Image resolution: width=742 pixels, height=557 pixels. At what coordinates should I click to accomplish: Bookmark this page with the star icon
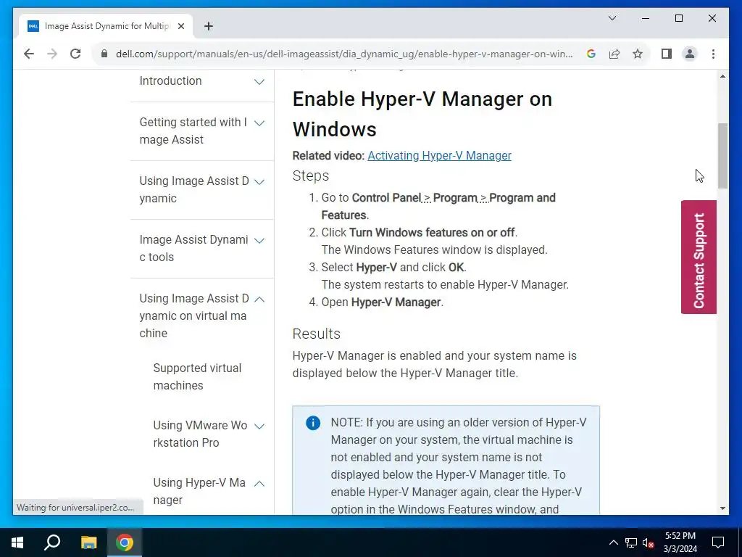click(638, 54)
